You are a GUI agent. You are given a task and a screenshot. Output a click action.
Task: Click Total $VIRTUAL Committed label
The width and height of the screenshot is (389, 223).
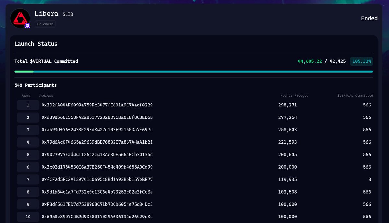click(x=46, y=61)
